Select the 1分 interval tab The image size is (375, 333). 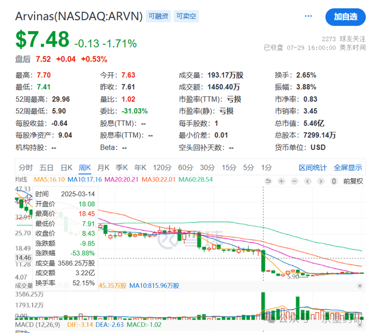(x=266, y=167)
